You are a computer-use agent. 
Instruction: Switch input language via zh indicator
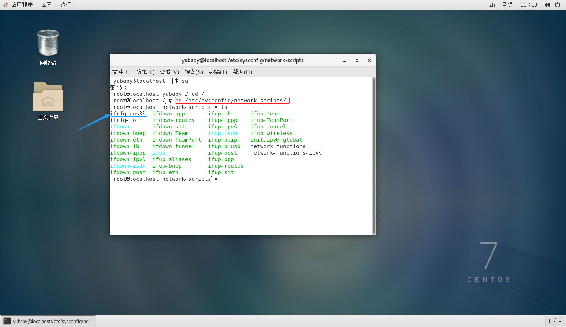(x=492, y=5)
